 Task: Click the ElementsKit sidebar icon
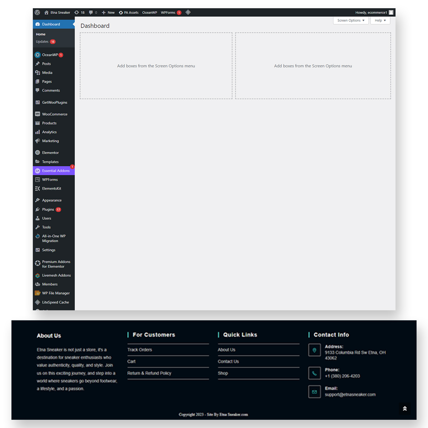tap(37, 188)
